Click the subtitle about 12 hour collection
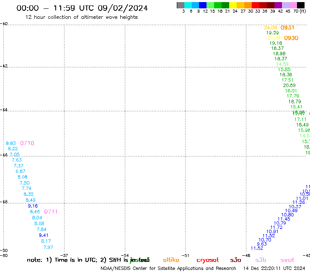 [81, 17]
